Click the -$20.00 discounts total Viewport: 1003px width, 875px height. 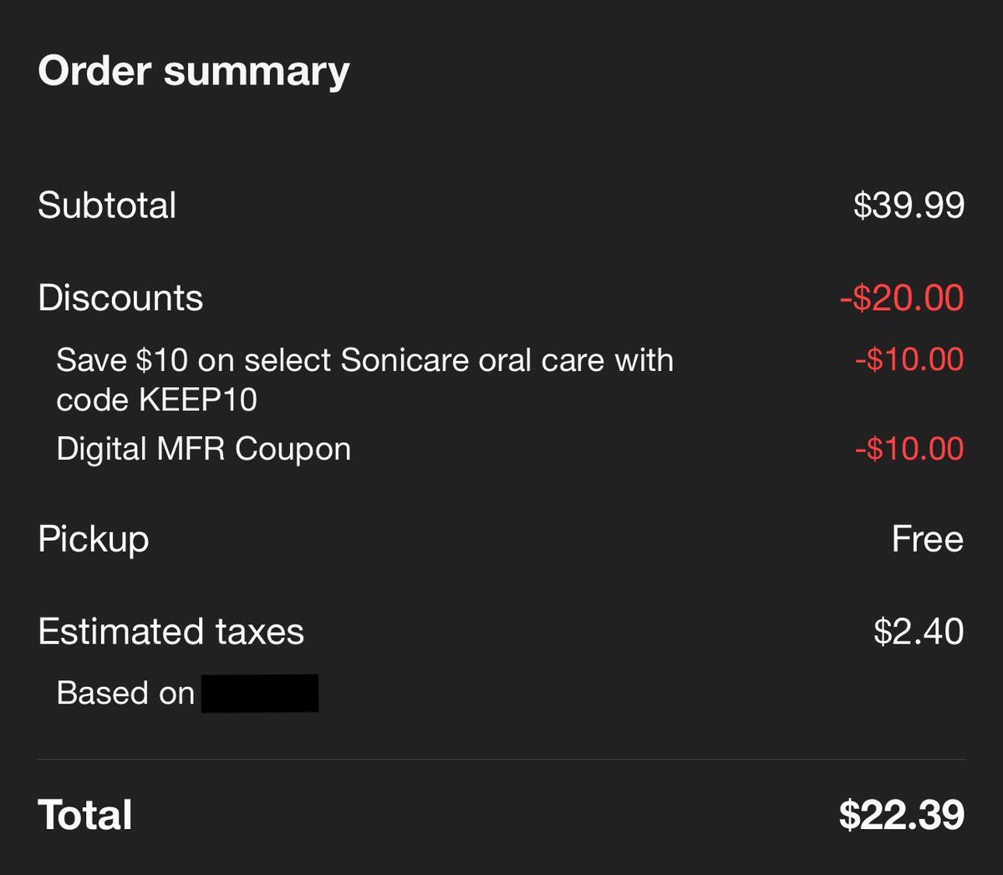[901, 298]
